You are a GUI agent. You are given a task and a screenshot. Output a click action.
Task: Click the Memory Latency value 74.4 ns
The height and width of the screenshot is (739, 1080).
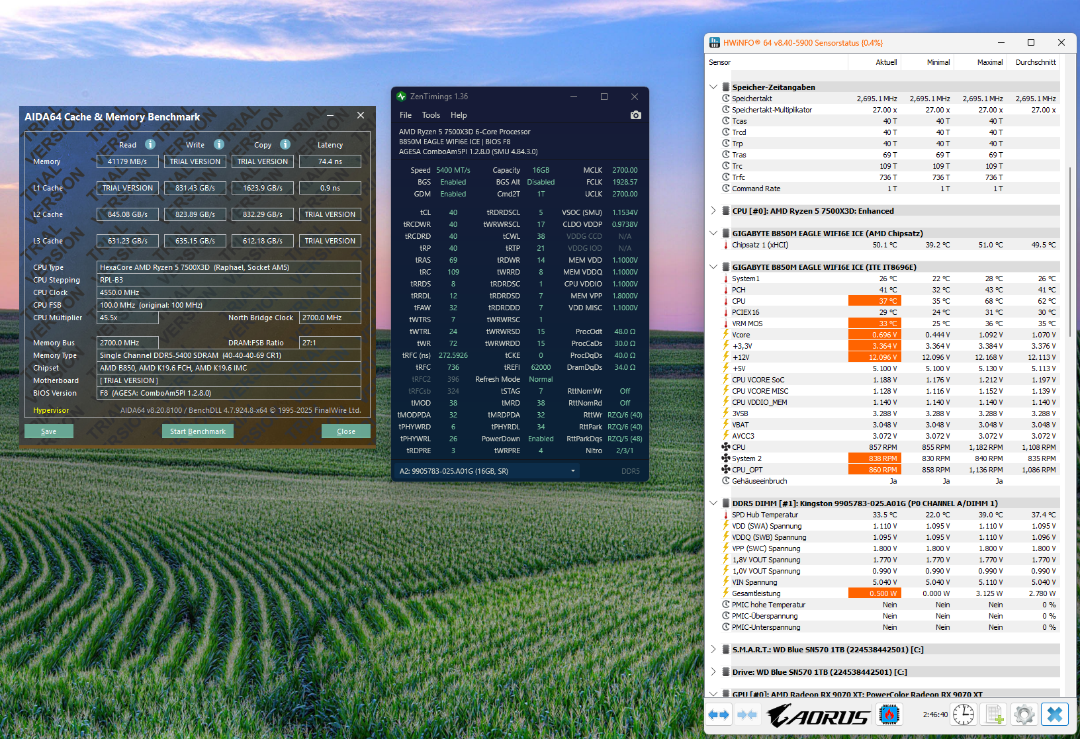point(330,161)
